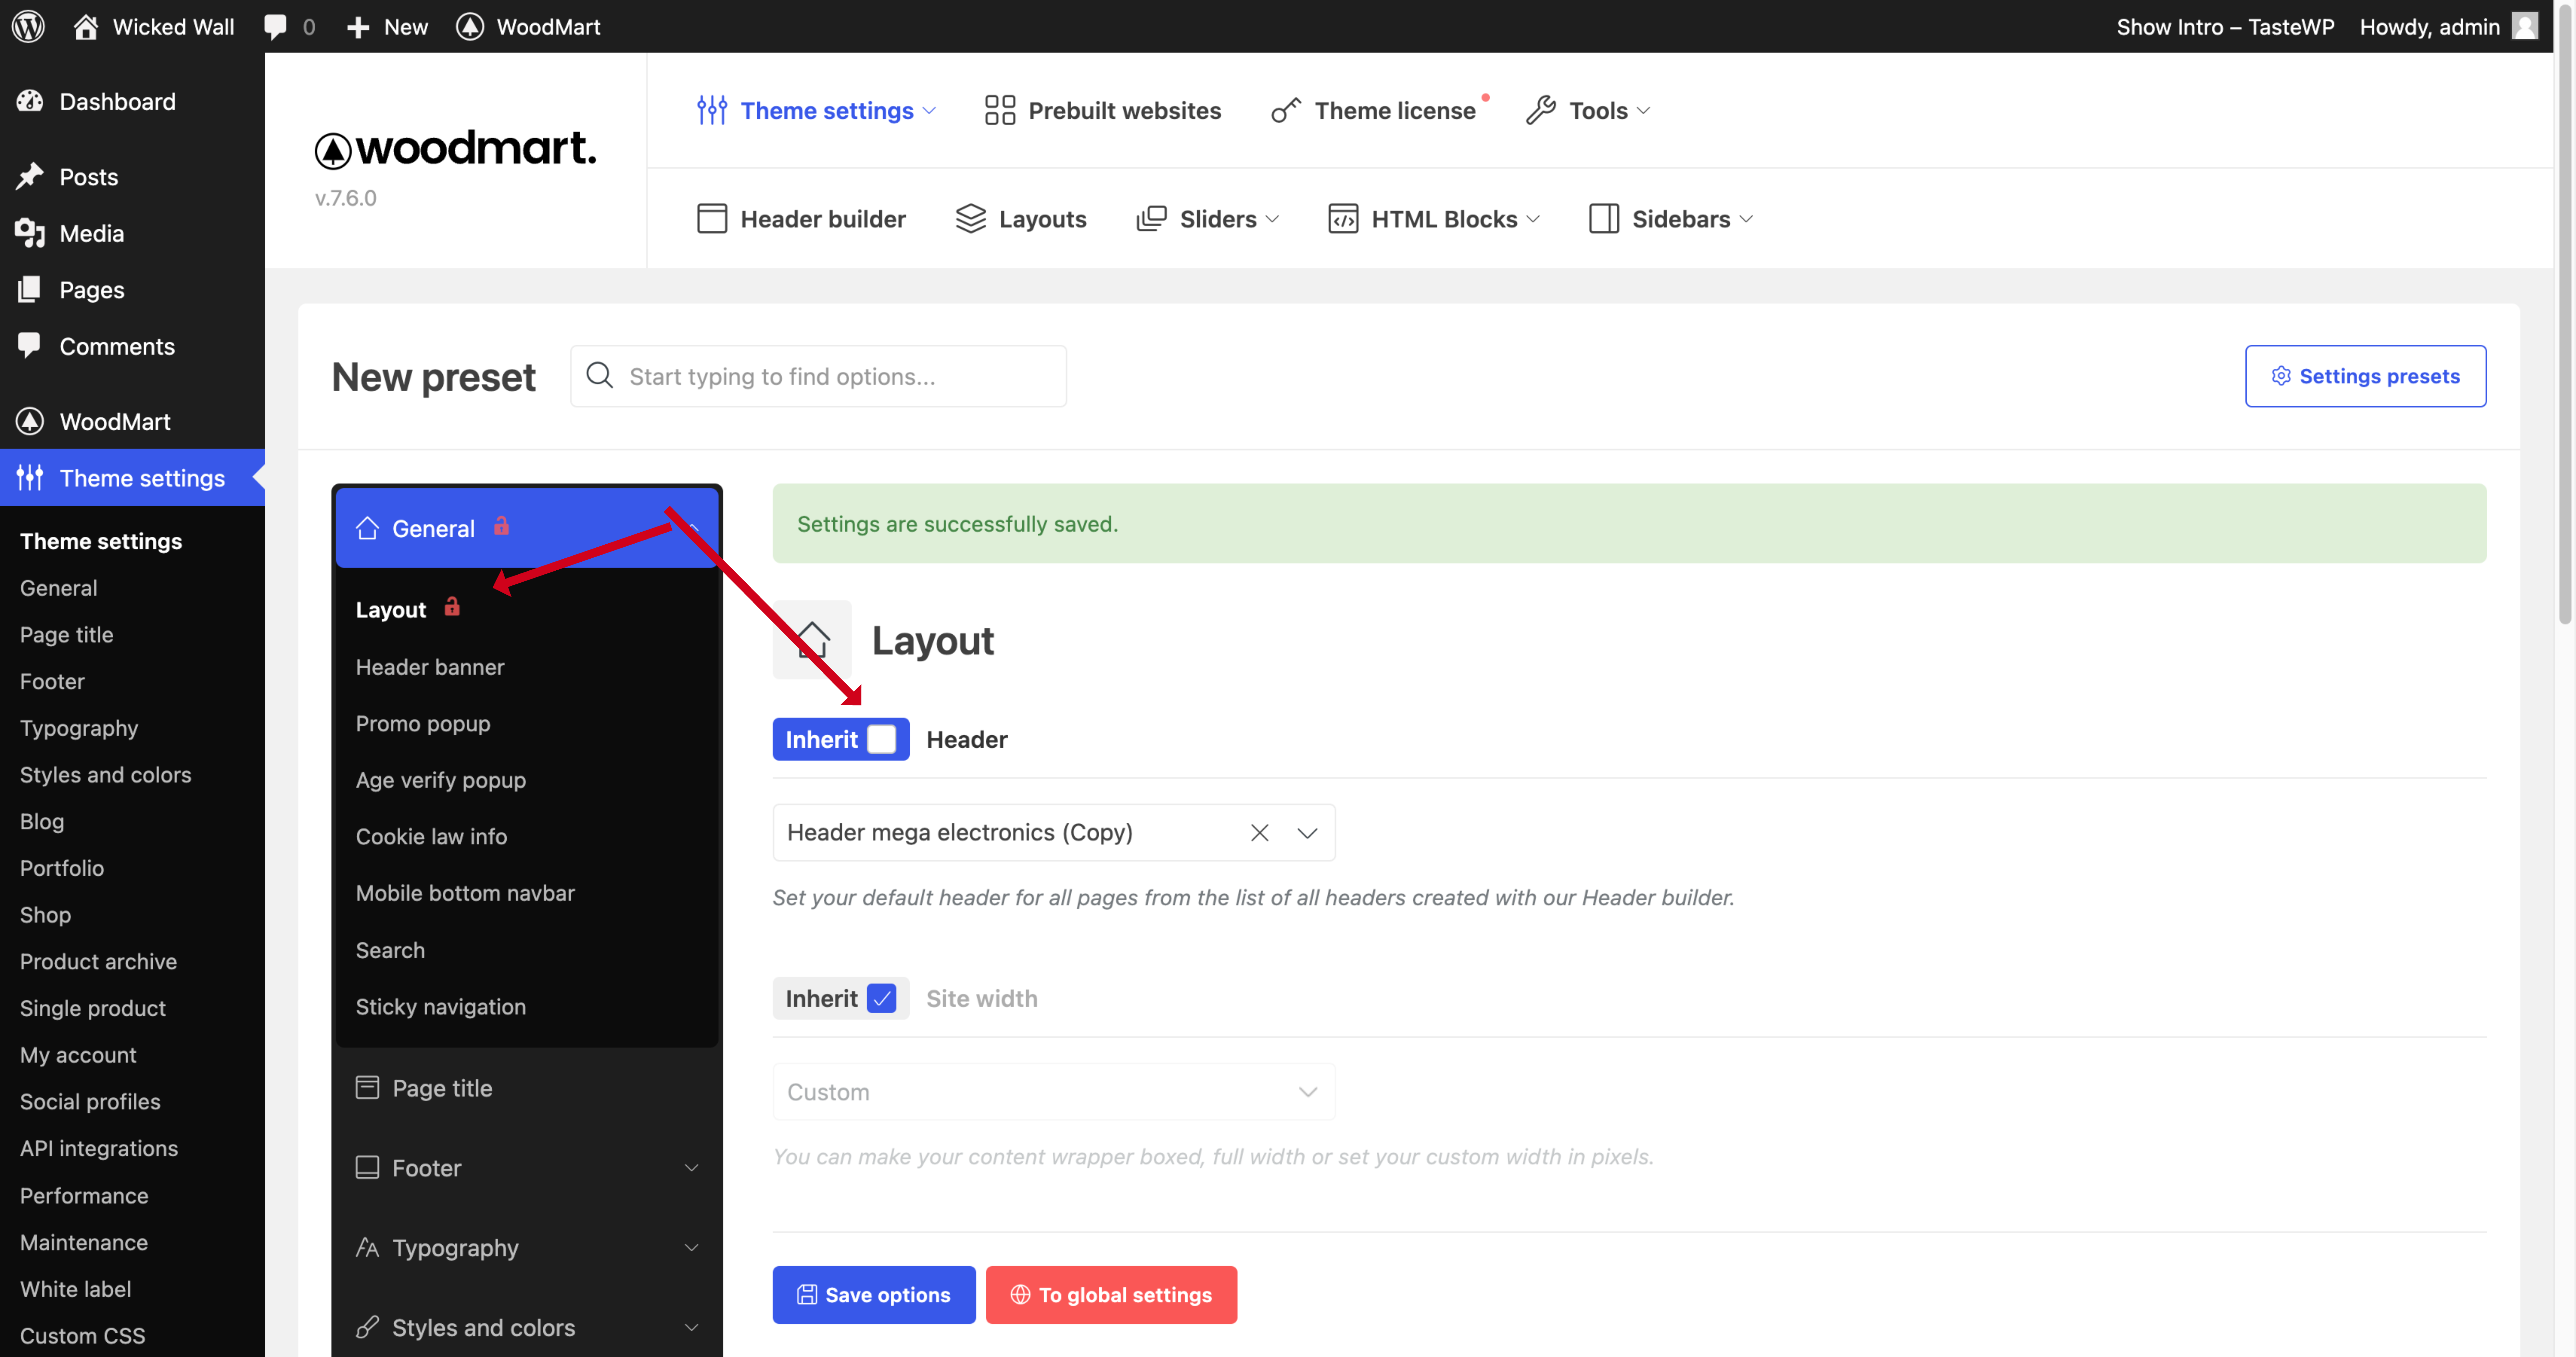Expand the HTML Blocks dropdown menu

1533,219
